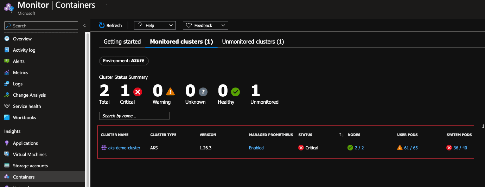Sort by the User Pods column header
485x187 pixels.
(407, 135)
